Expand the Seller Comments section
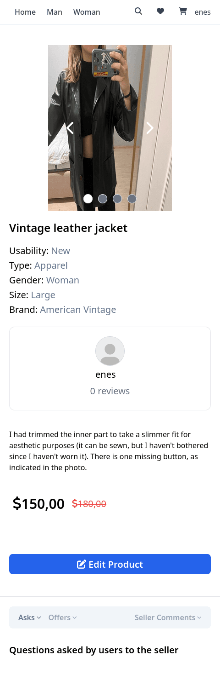220x680 pixels. [168, 617]
